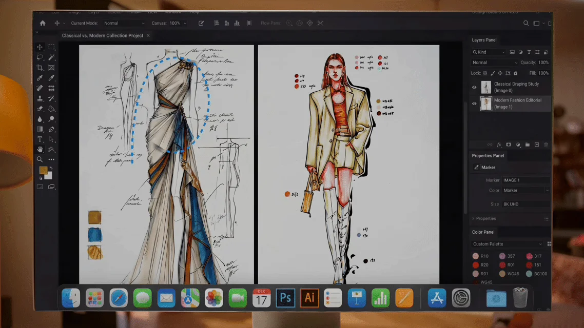This screenshot has height=328, width=584.
Task: Delete layer using trash icon in Layers
Action: [546, 145]
